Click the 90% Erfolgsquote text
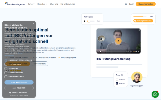The height and width of the screenshot is (100, 161). pos(69,58)
